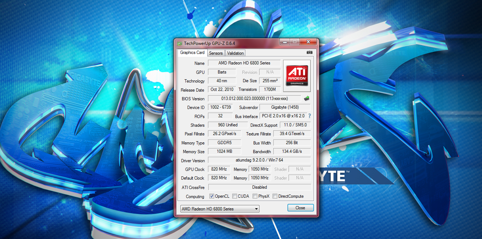Click the Technology value 40 nm

click(222, 81)
